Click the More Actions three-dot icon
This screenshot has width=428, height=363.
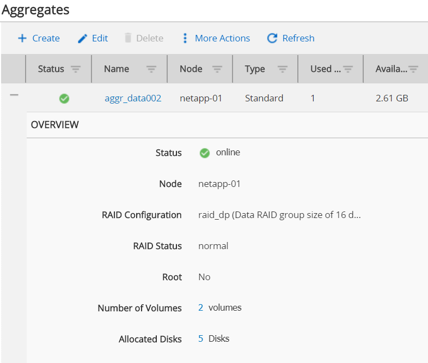(185, 38)
